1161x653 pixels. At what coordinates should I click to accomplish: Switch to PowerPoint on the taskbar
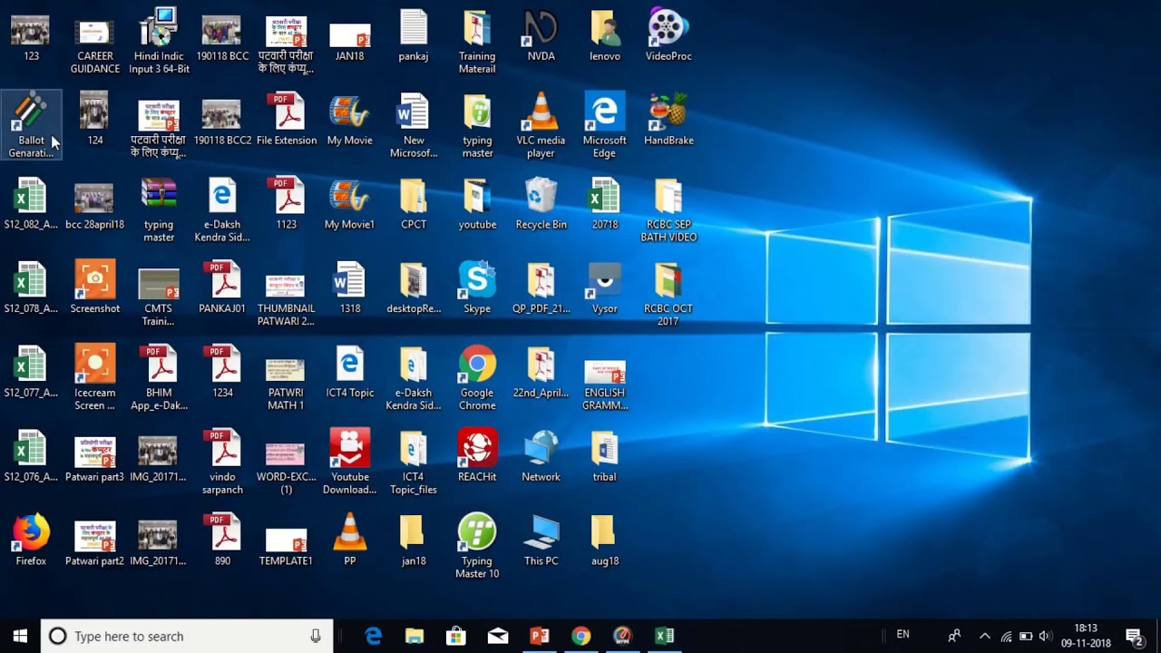click(540, 636)
